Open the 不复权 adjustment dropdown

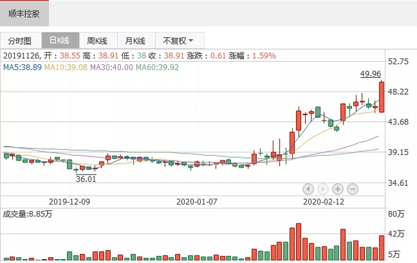[x=180, y=41]
